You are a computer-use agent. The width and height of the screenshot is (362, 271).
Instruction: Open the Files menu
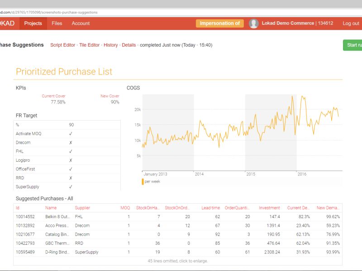[57, 23]
